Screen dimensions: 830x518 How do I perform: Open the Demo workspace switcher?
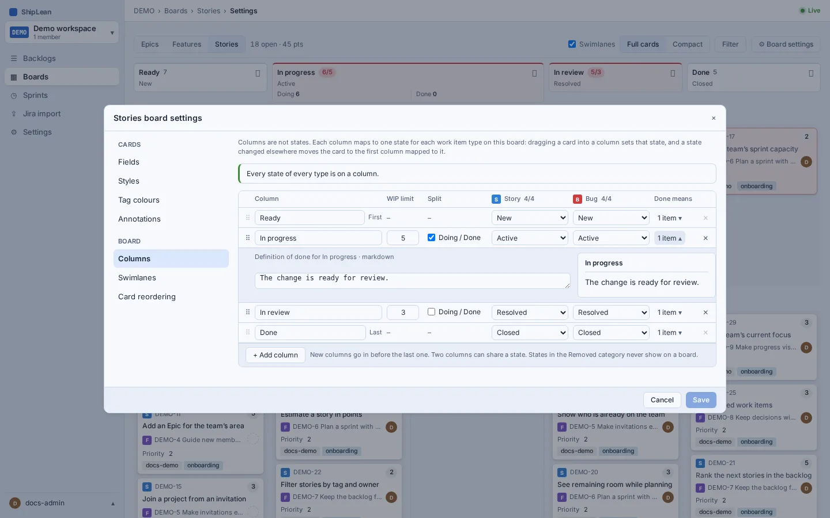point(62,32)
